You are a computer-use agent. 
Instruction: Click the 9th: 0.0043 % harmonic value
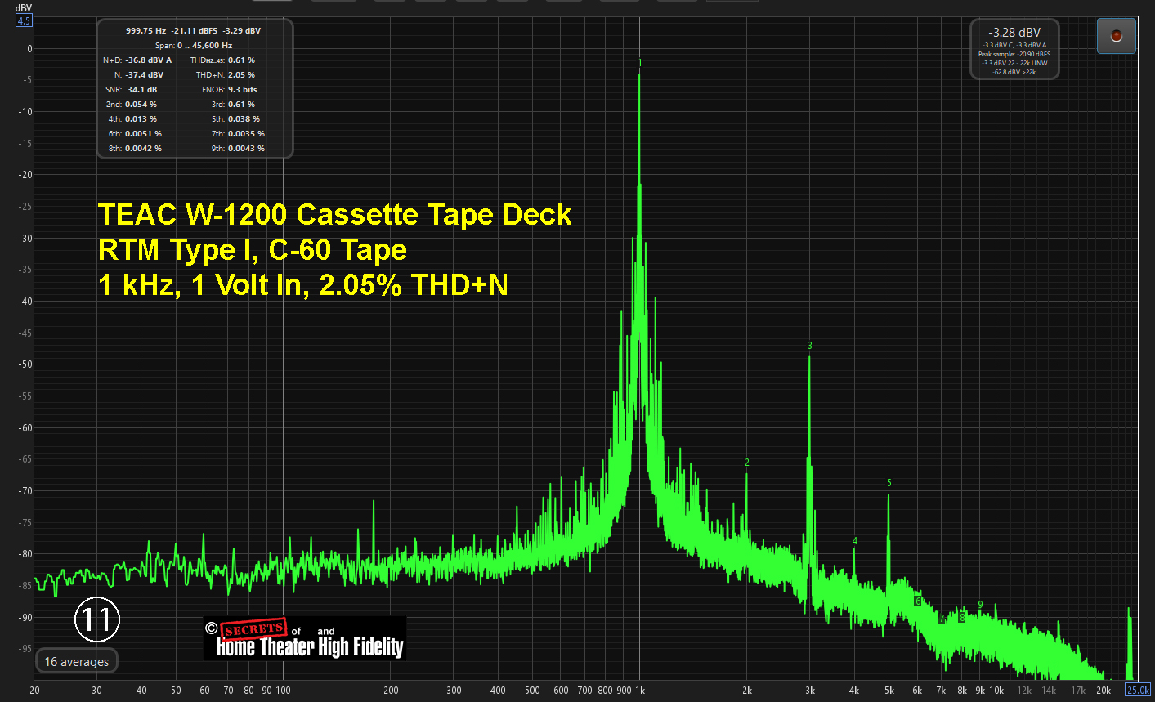pos(238,149)
